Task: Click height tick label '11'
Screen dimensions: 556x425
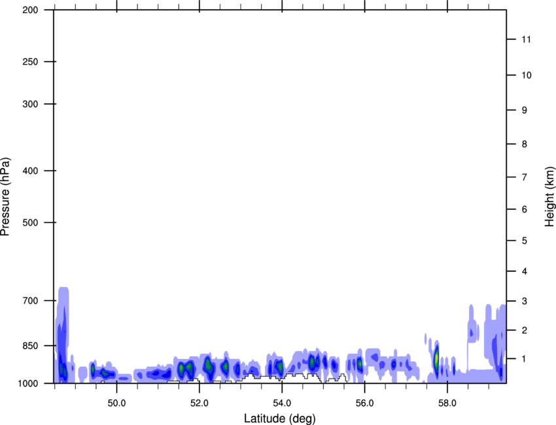Action: (526, 39)
